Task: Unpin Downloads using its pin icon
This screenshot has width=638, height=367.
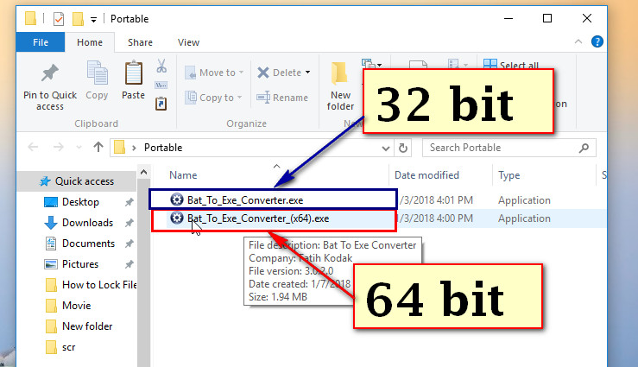Action: pyautogui.click(x=129, y=223)
